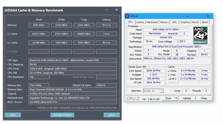Click the Motherboard Gigabyte GA-K8NSNXP field
The height and width of the screenshot is (124, 223).
[72, 98]
